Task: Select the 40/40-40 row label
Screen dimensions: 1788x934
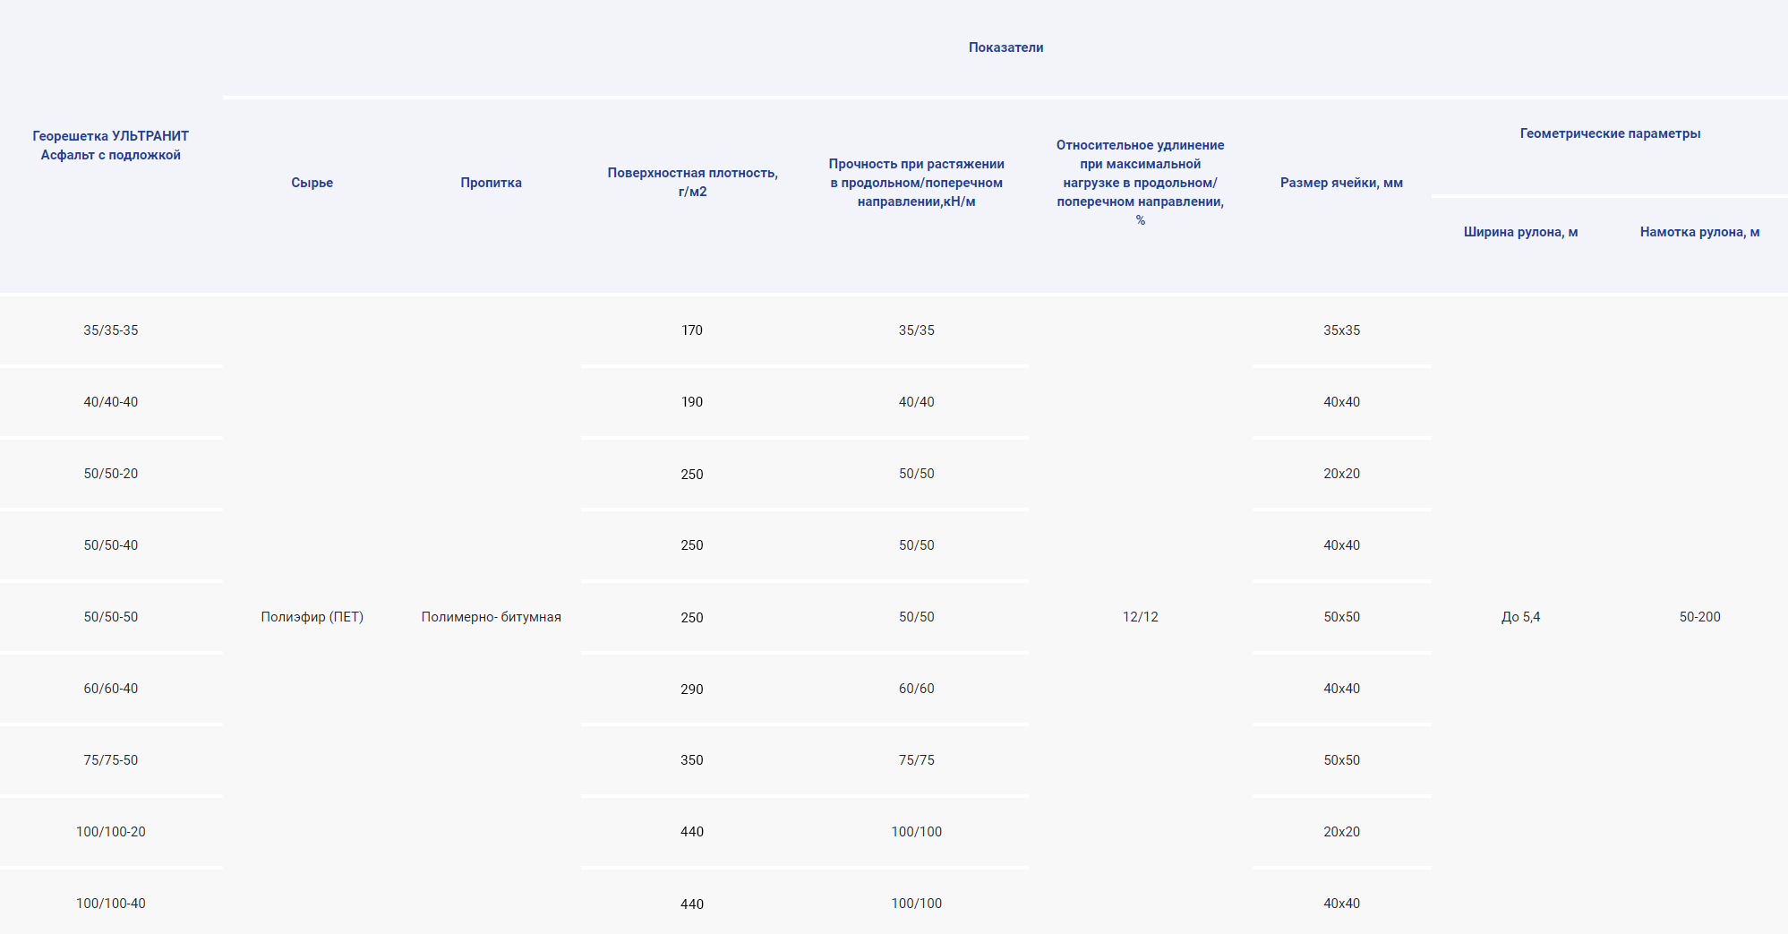Action: coord(111,402)
